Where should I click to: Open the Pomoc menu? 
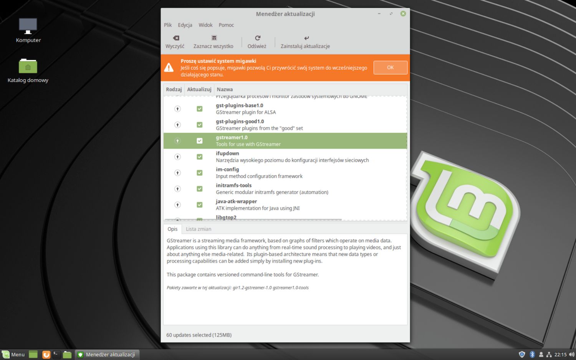point(226,25)
